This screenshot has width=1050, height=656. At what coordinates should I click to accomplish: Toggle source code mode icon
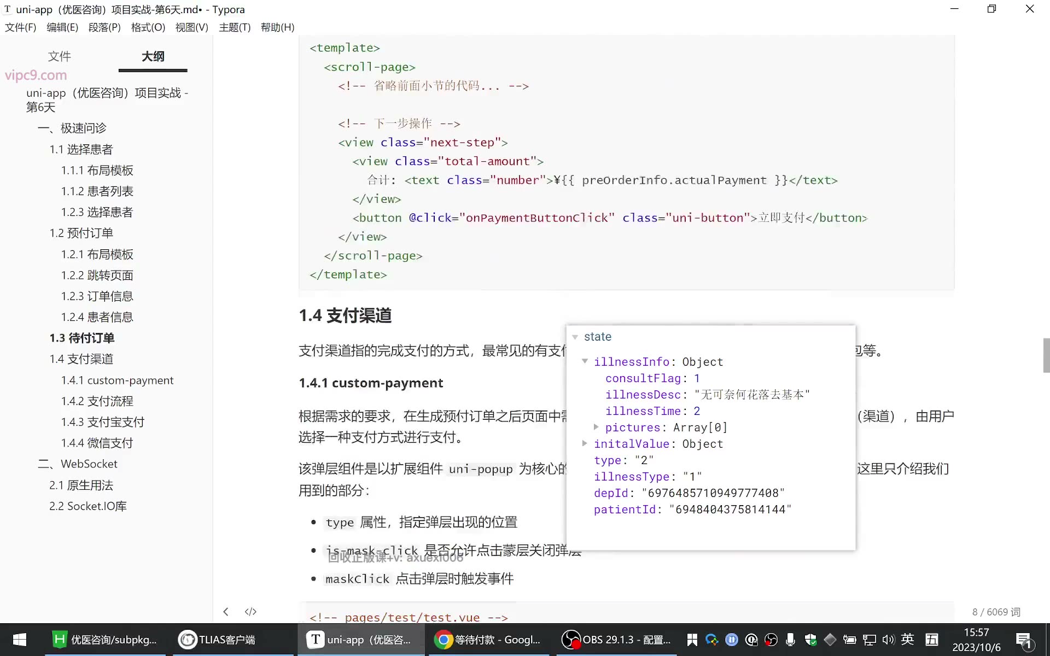[x=250, y=612]
